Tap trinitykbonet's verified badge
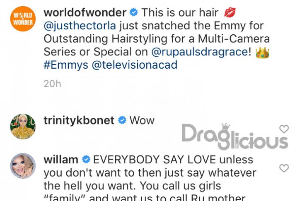307x201 pixels. 122,120
